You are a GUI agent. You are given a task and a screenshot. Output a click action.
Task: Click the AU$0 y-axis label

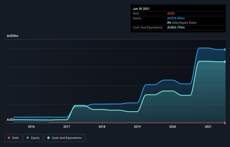click(10, 120)
